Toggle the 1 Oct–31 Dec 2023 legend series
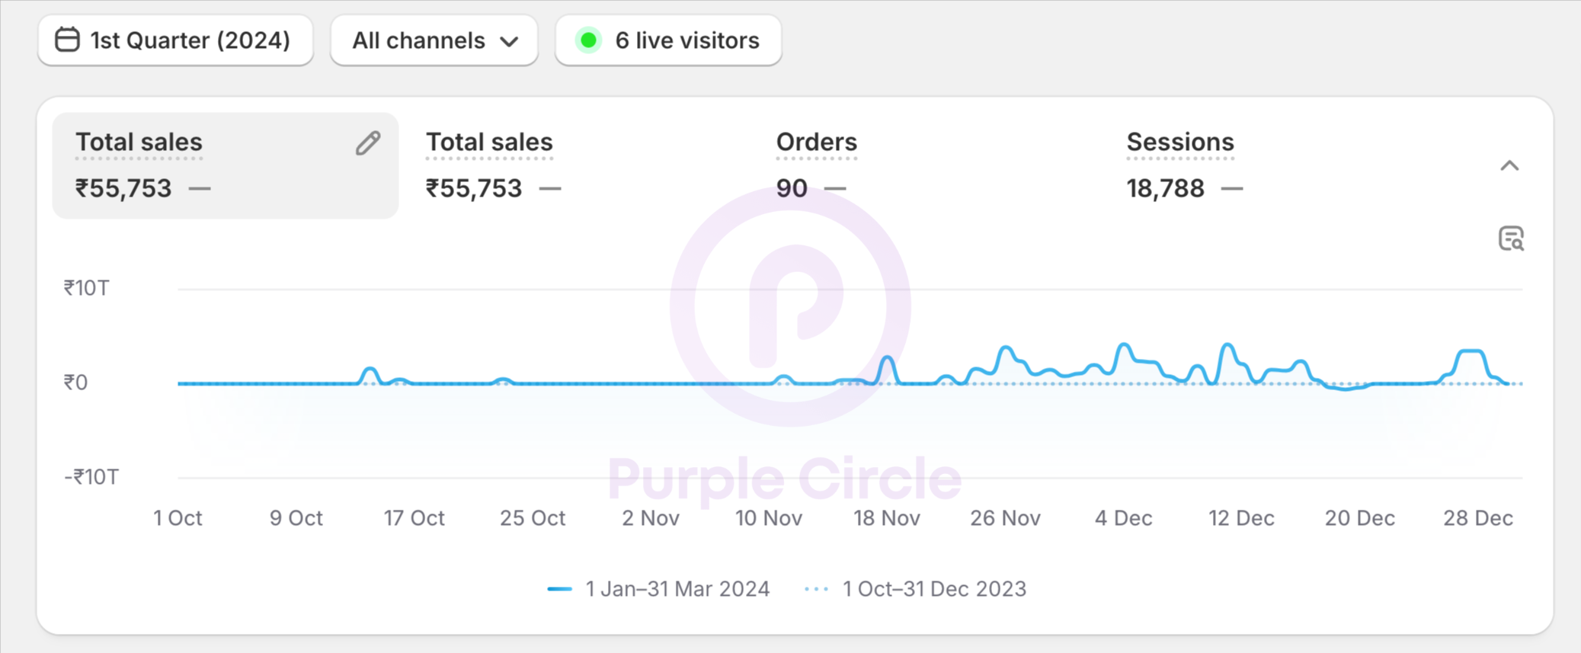This screenshot has height=653, width=1581. [933, 589]
